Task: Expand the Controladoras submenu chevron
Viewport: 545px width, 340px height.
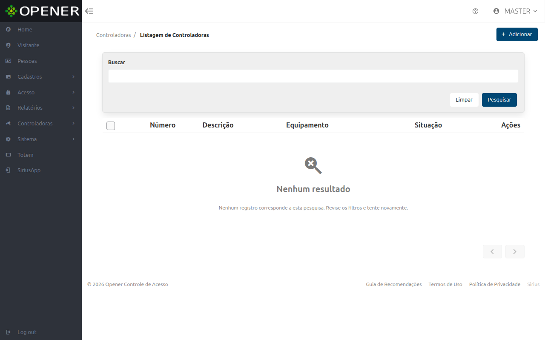Action: [x=74, y=124]
